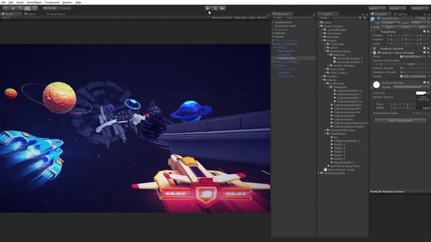Select the Scale tool in the toolbar

click(x=28, y=8)
